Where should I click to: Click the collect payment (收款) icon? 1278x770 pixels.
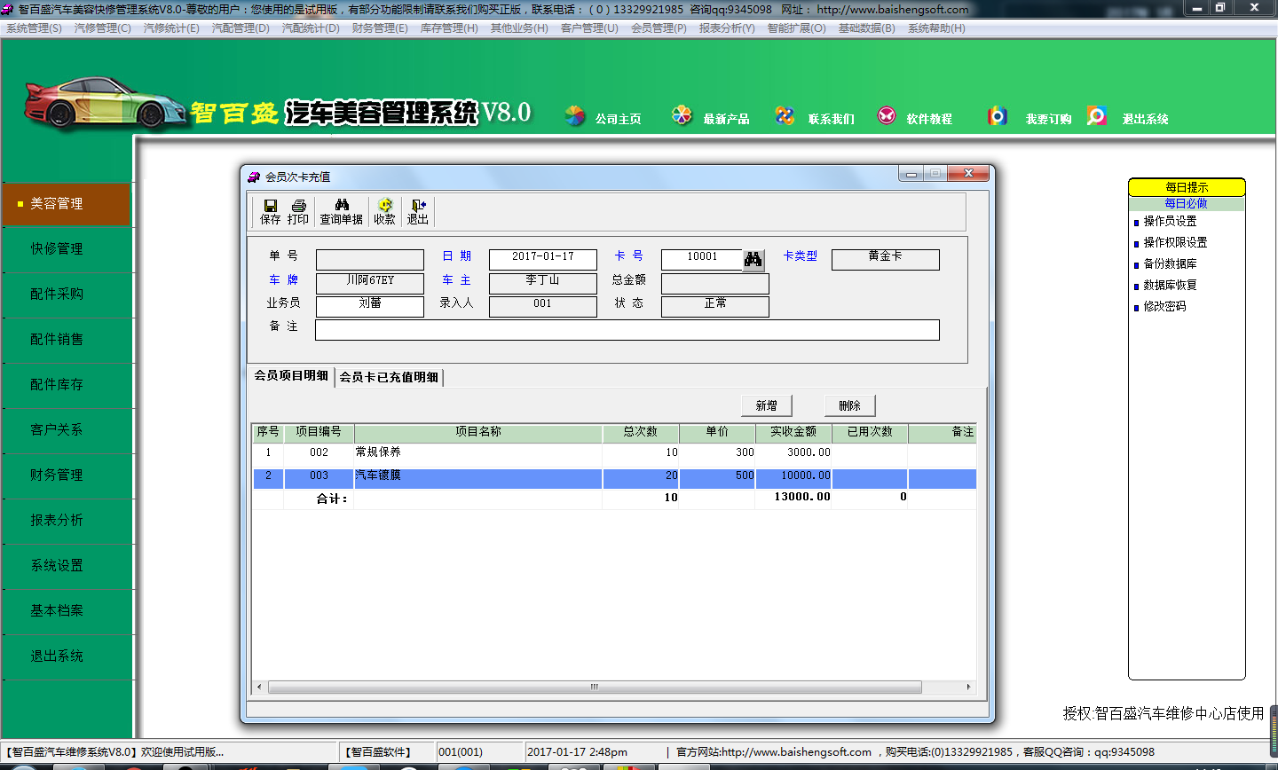(384, 212)
